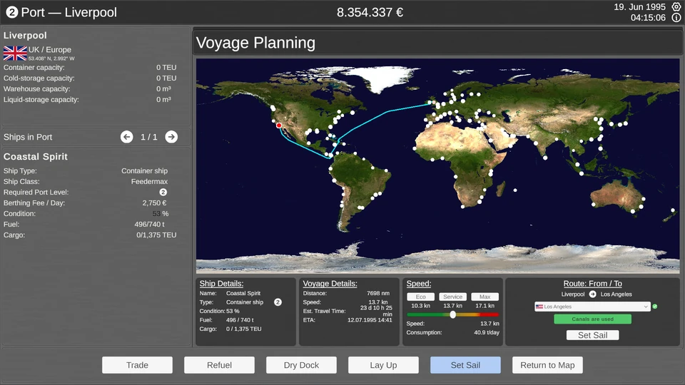The image size is (685, 385).
Task: Click the Berthing Fee value 2,750 €
Action: 154,203
